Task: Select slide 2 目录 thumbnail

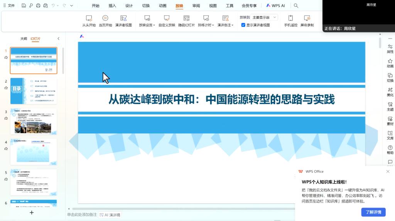Action: coord(34,91)
